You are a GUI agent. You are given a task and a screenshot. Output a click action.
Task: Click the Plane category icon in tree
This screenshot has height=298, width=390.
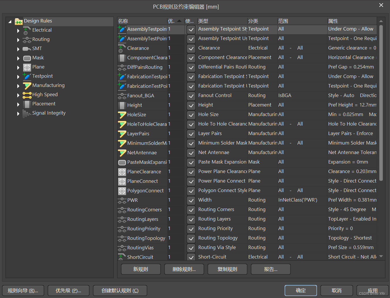[27, 67]
